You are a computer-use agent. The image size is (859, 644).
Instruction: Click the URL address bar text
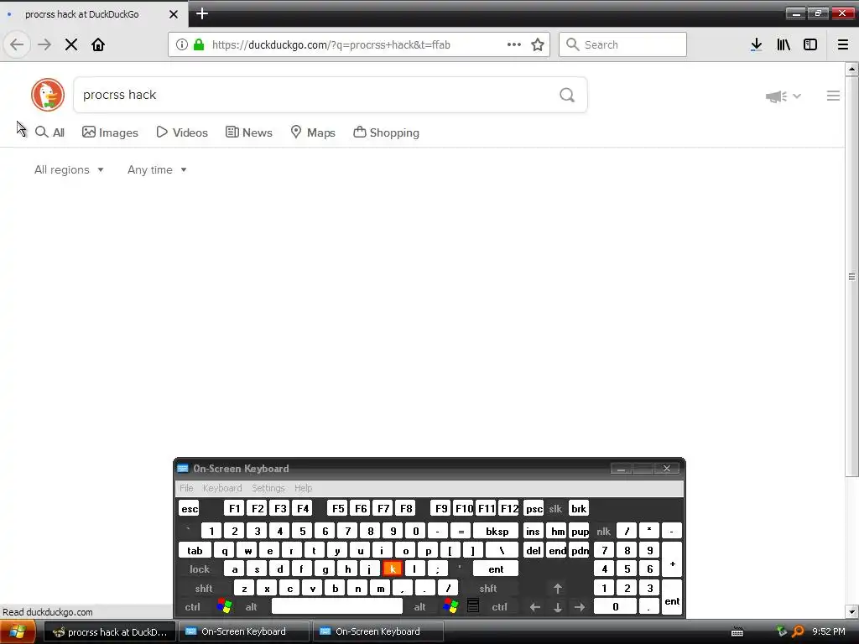[x=331, y=44]
